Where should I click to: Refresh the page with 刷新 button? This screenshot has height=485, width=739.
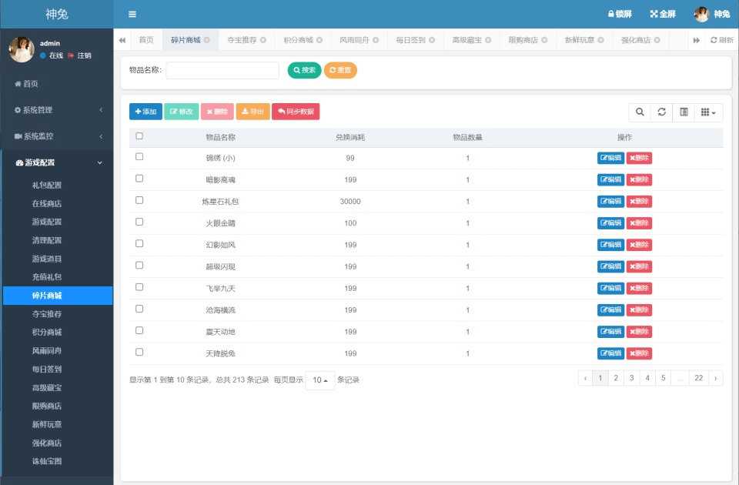(721, 40)
